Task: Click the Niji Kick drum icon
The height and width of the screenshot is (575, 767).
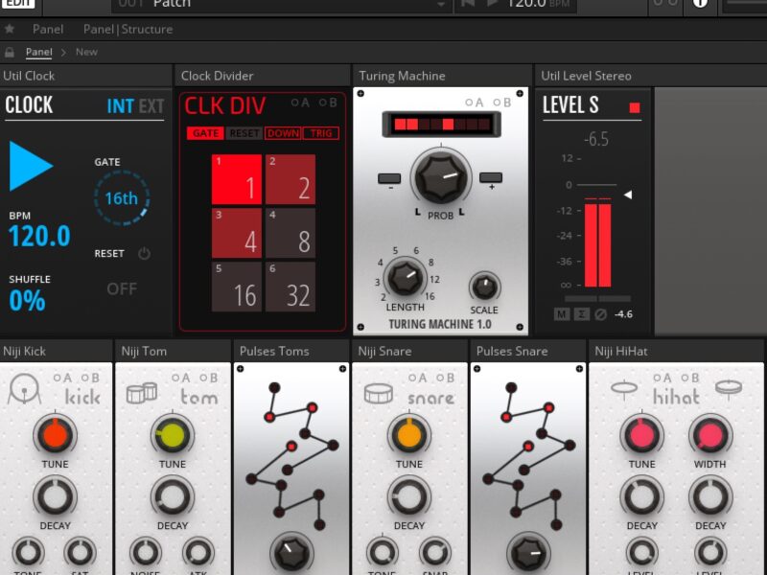Action: coord(24,393)
